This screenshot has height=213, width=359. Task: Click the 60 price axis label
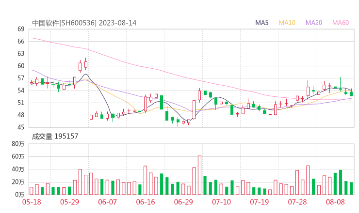point(21,66)
